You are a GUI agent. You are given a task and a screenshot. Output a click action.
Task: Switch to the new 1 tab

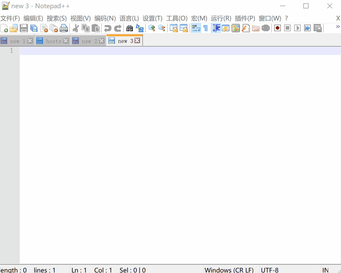click(x=17, y=41)
